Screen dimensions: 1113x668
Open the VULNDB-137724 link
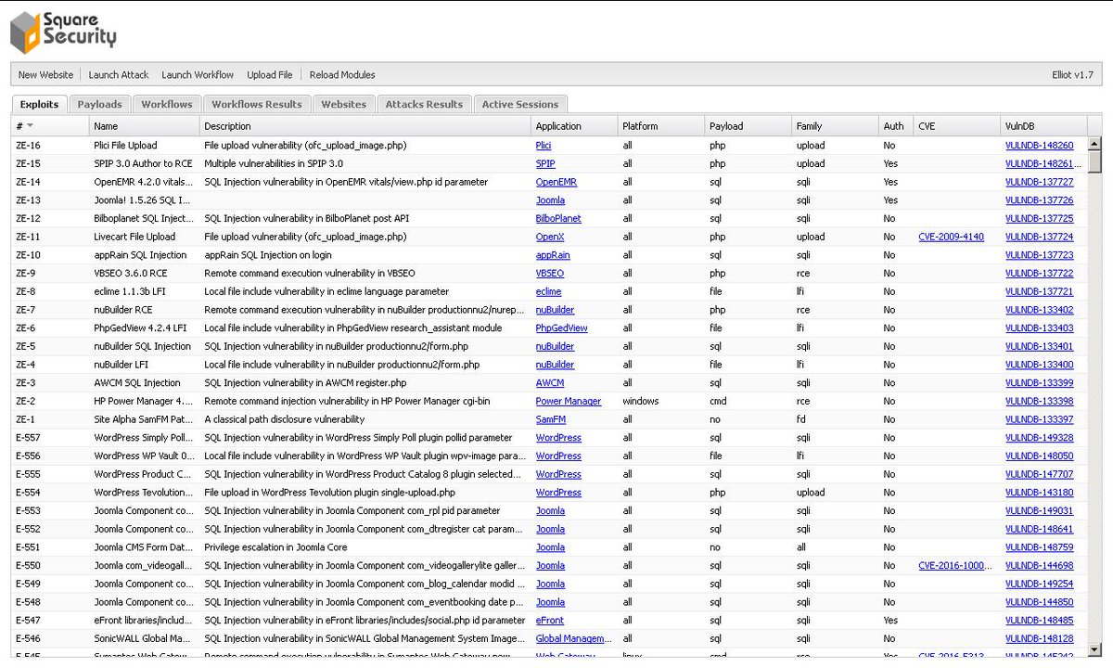pyautogui.click(x=1039, y=237)
